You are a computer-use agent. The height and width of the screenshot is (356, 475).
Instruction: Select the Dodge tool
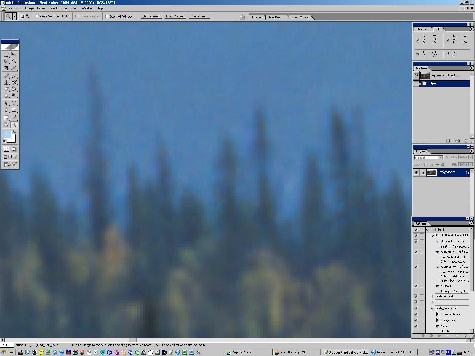[x=14, y=96]
